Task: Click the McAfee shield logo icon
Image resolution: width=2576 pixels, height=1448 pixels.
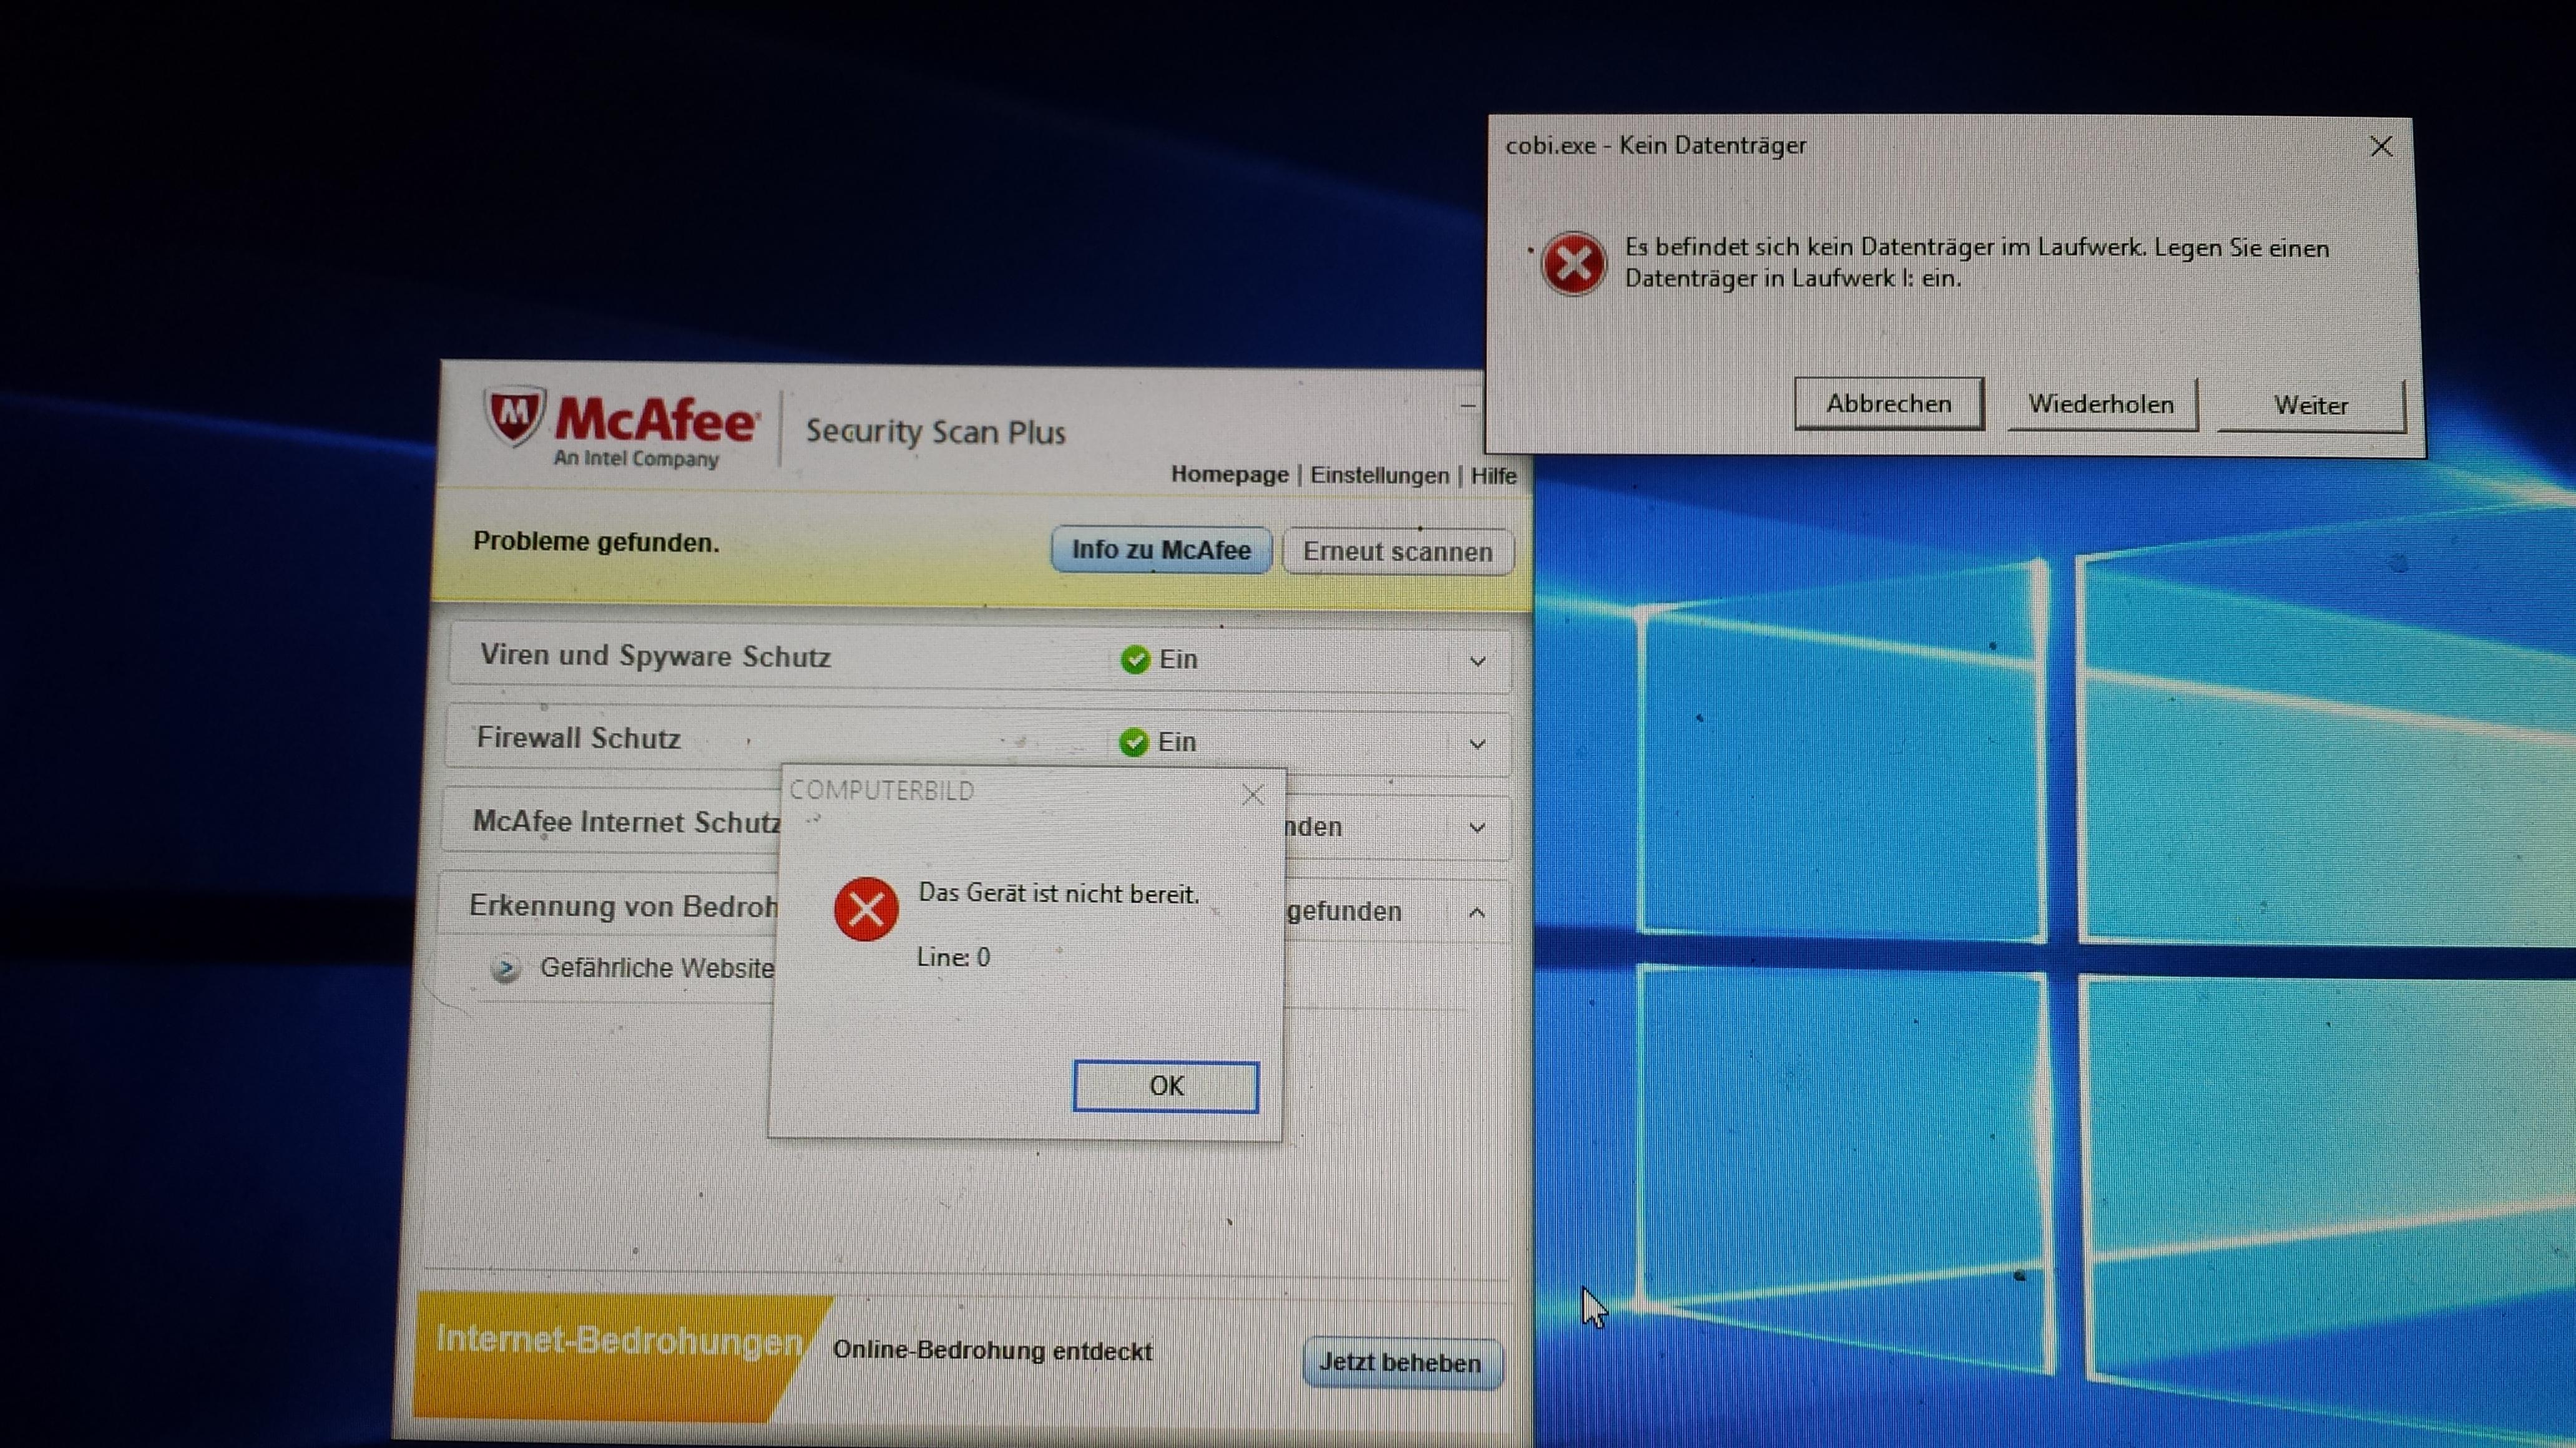Action: (514, 415)
